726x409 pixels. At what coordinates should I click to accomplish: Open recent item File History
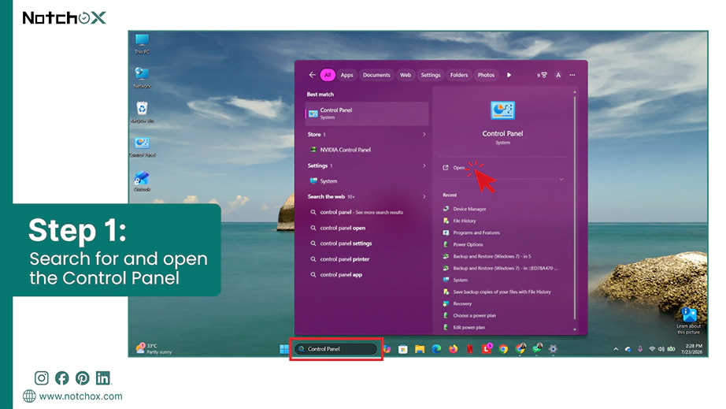(465, 221)
